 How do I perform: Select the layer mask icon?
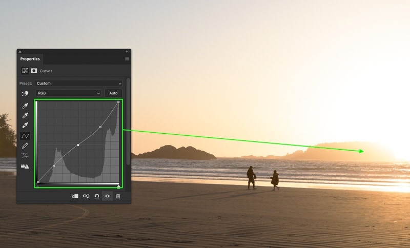coord(34,71)
